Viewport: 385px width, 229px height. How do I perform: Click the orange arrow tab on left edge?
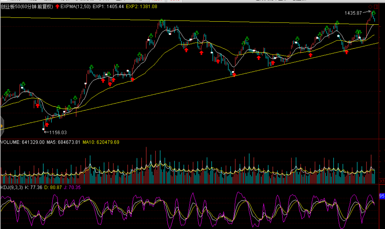[2, 126]
